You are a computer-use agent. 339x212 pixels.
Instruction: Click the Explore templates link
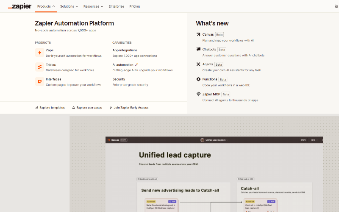click(x=52, y=108)
